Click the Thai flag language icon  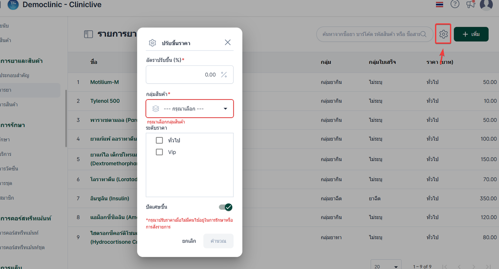439,5
